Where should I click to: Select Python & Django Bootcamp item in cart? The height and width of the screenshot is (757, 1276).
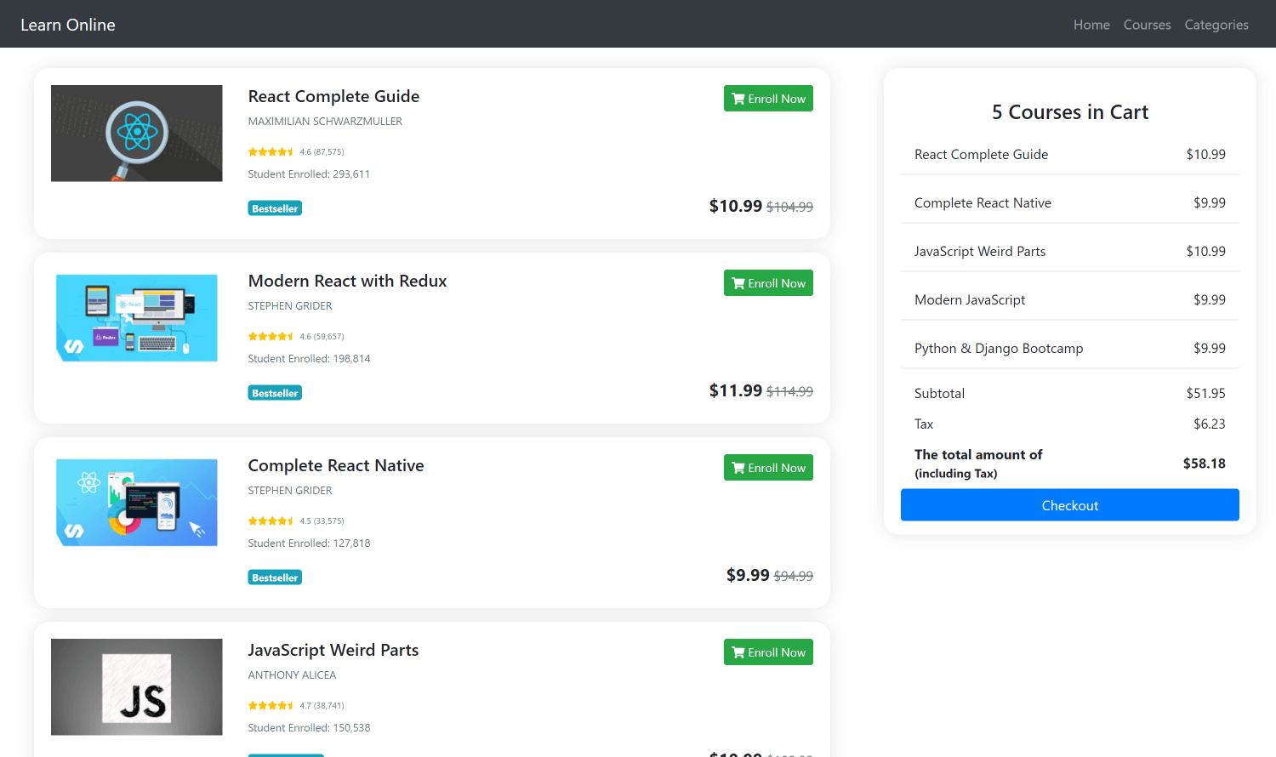(x=1069, y=348)
